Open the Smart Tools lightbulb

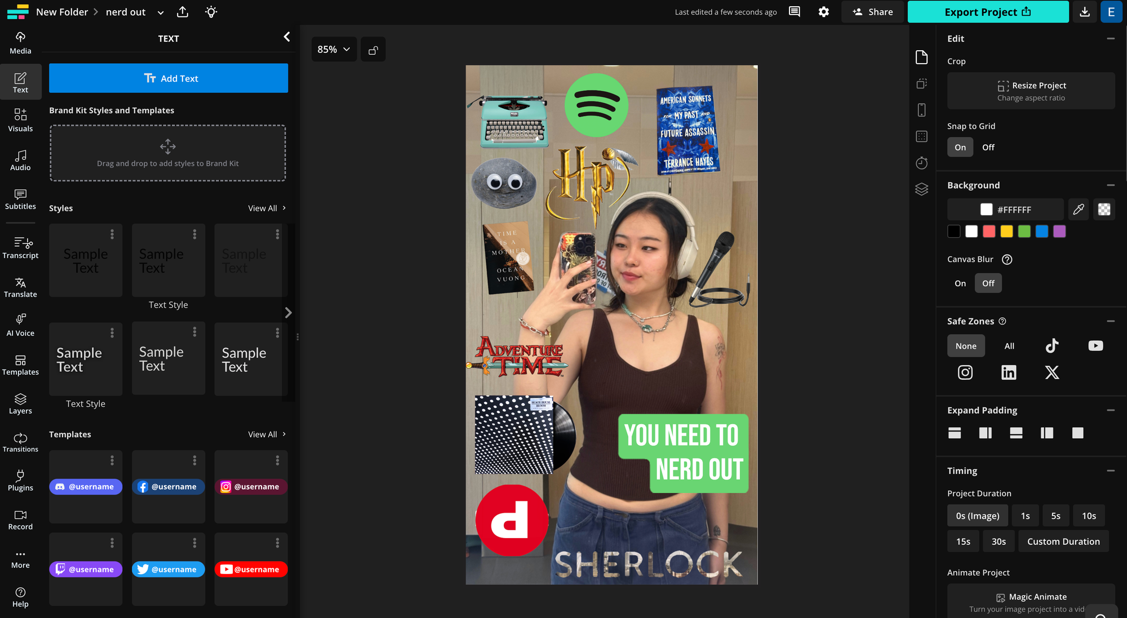211,12
